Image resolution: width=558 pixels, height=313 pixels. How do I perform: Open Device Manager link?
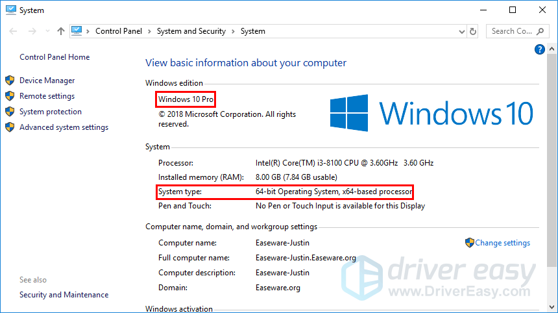[47, 81]
